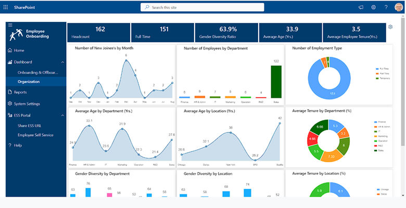Open the help question mark icon
Image resolution: width=406 pixels, height=208 pixels.
[x=386, y=7]
